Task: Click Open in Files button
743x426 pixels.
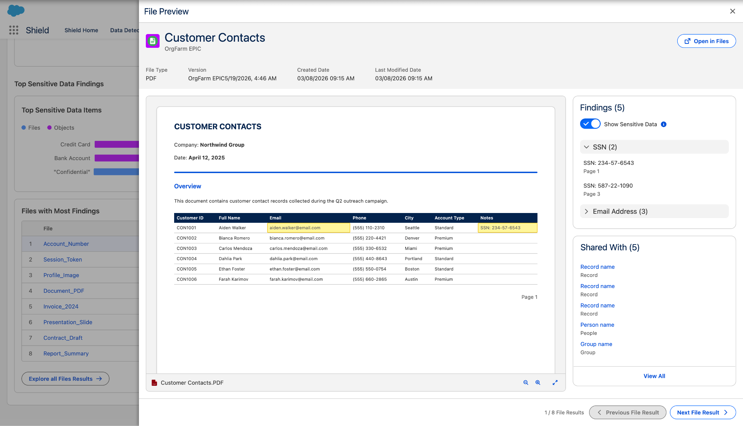Action: [706, 41]
